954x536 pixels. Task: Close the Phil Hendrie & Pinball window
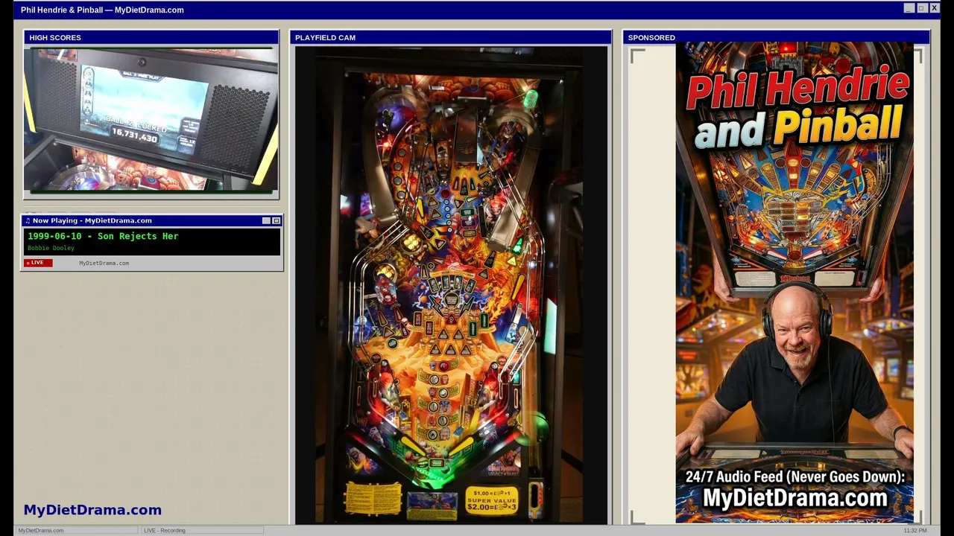pyautogui.click(x=934, y=8)
